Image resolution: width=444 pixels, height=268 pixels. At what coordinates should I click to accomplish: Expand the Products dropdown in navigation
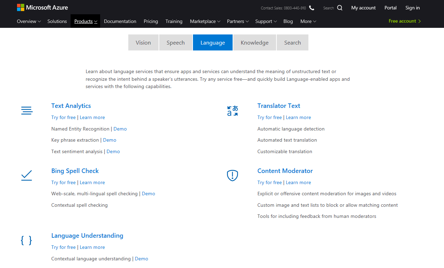pos(86,21)
